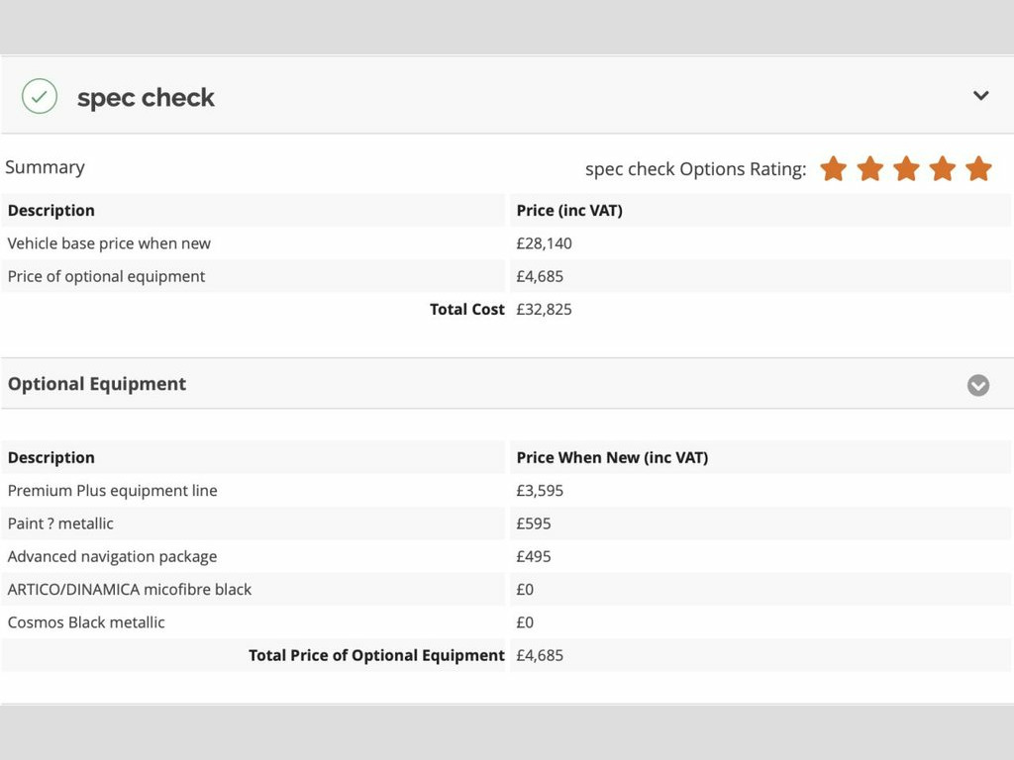Click the Optional Equipment section header

97,384
